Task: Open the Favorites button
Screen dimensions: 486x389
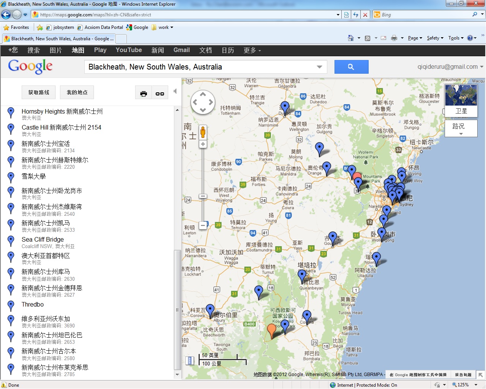Action: [x=16, y=27]
